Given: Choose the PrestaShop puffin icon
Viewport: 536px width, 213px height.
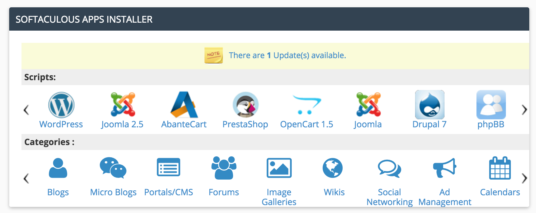Looking at the screenshot, I should point(246,105).
